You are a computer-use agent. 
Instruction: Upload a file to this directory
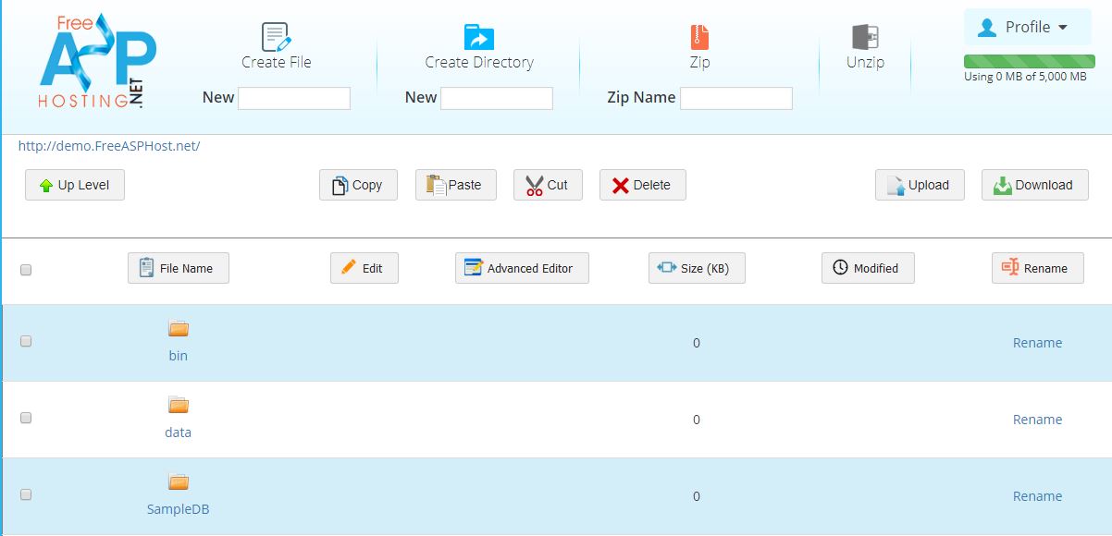pos(920,185)
